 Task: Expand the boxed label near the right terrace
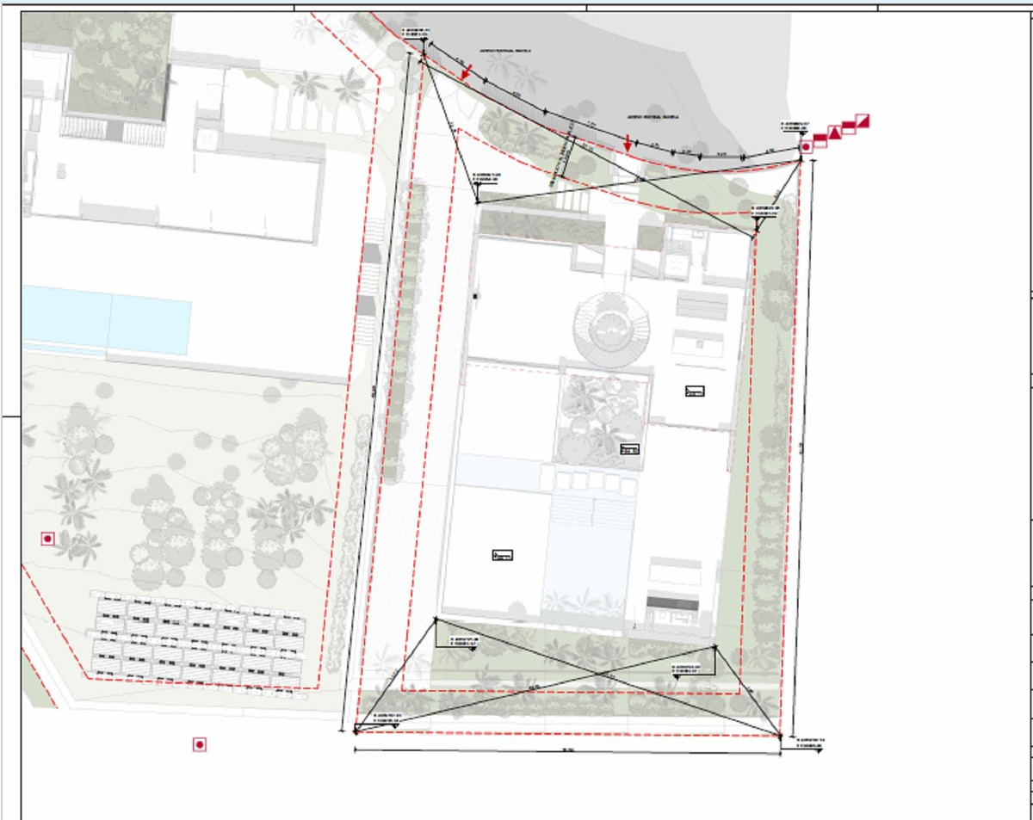694,392
